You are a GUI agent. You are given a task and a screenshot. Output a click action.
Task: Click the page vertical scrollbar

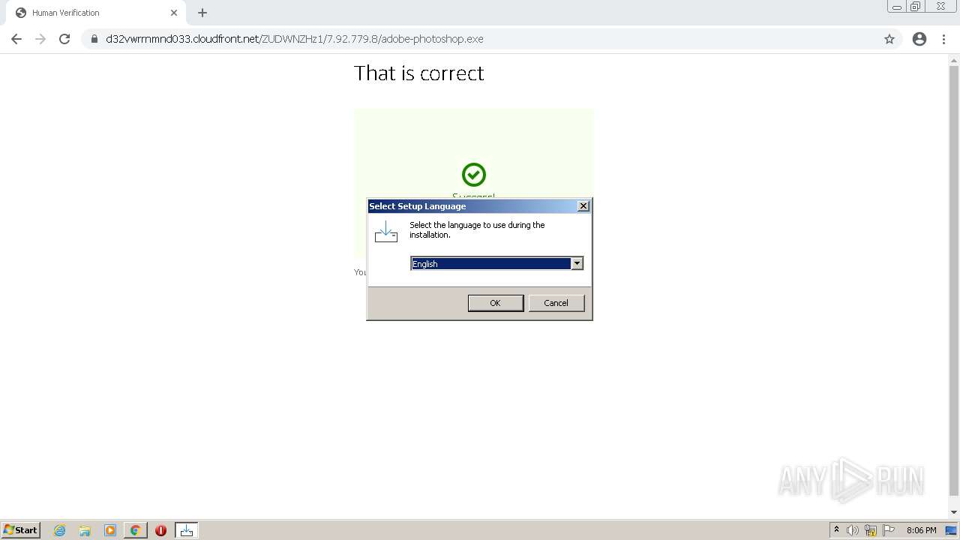click(954, 280)
